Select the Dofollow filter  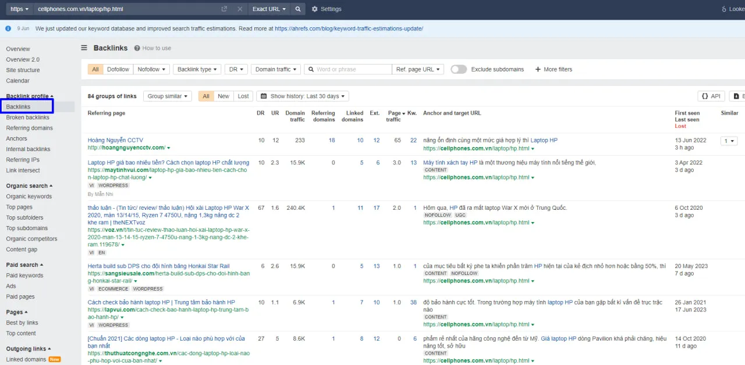coord(118,69)
